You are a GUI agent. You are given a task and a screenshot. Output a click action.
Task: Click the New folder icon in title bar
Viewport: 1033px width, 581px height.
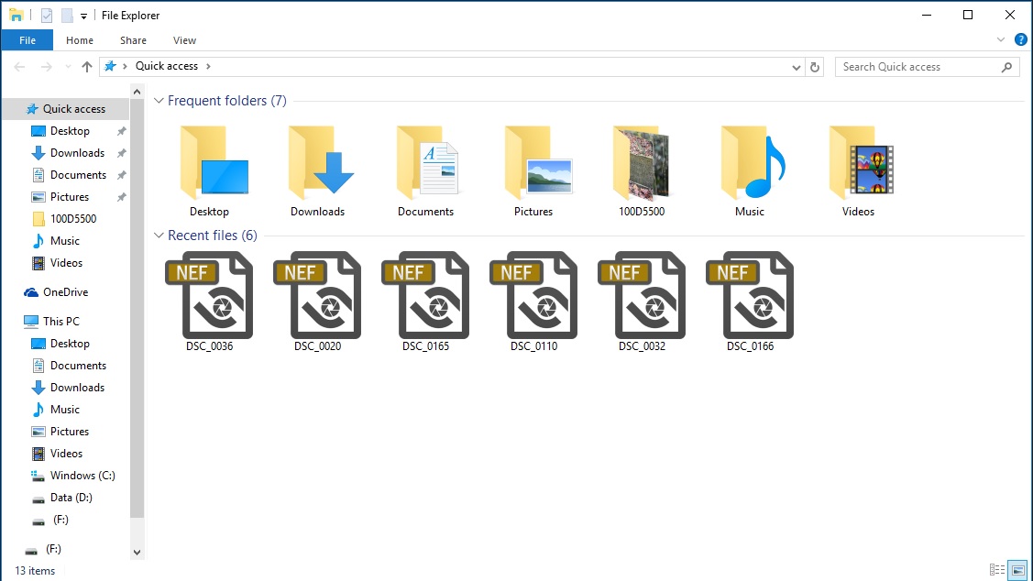pos(67,16)
